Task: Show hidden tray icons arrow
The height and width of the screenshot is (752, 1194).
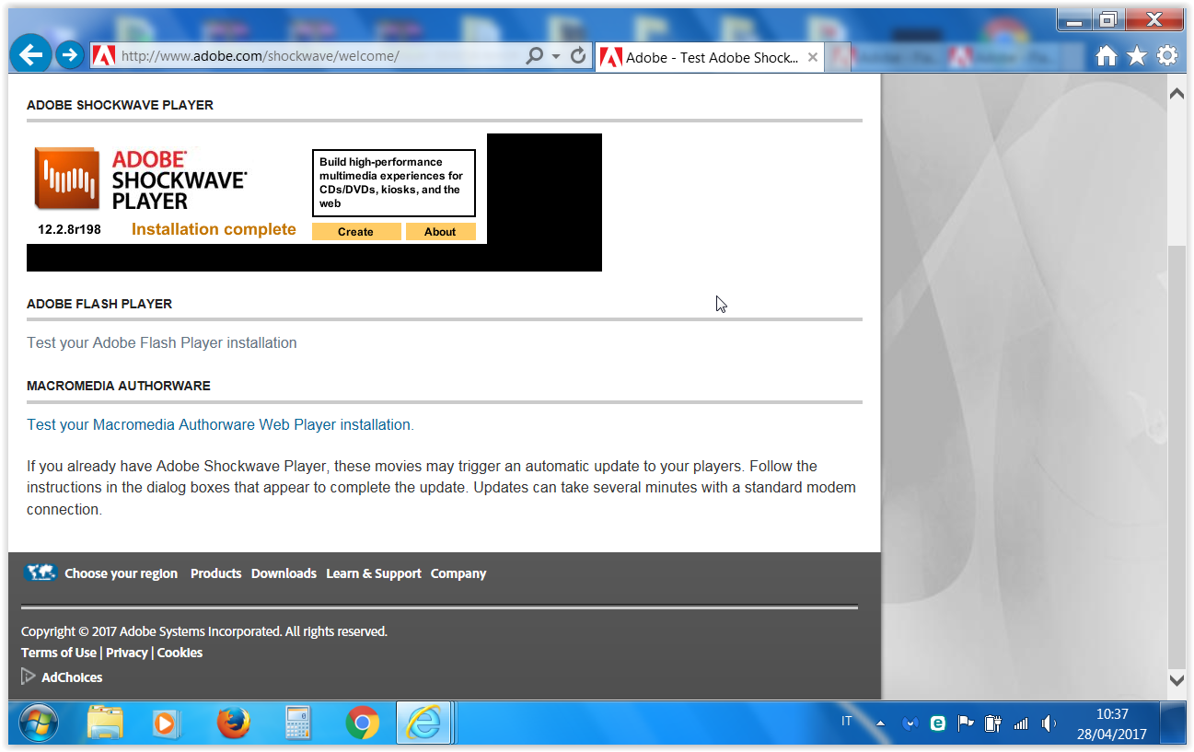Action: 881,724
